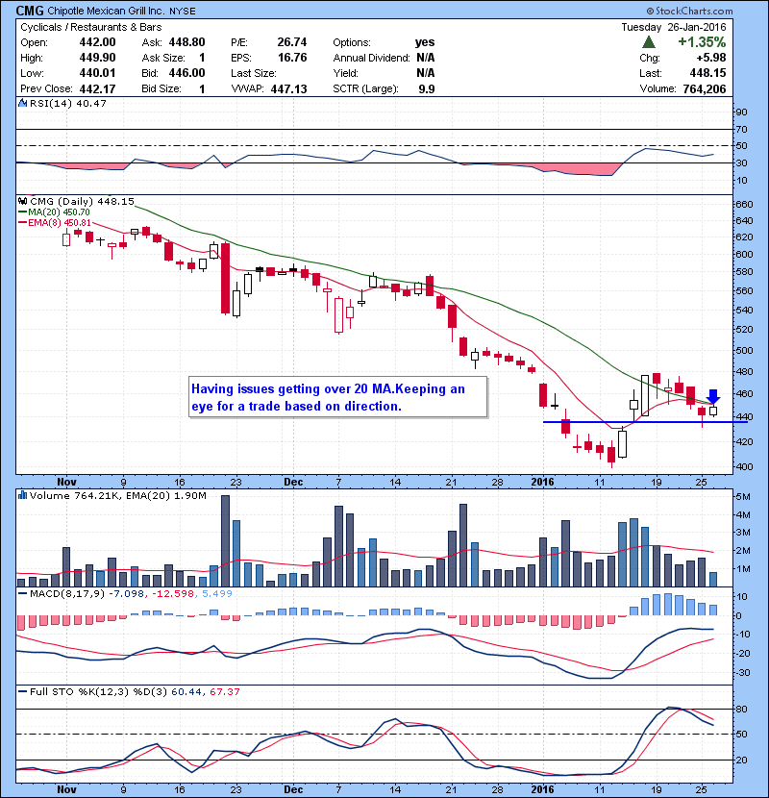Click the tallest volume bar near Nov 23
Screen dimensions: 769x798
tap(225, 541)
